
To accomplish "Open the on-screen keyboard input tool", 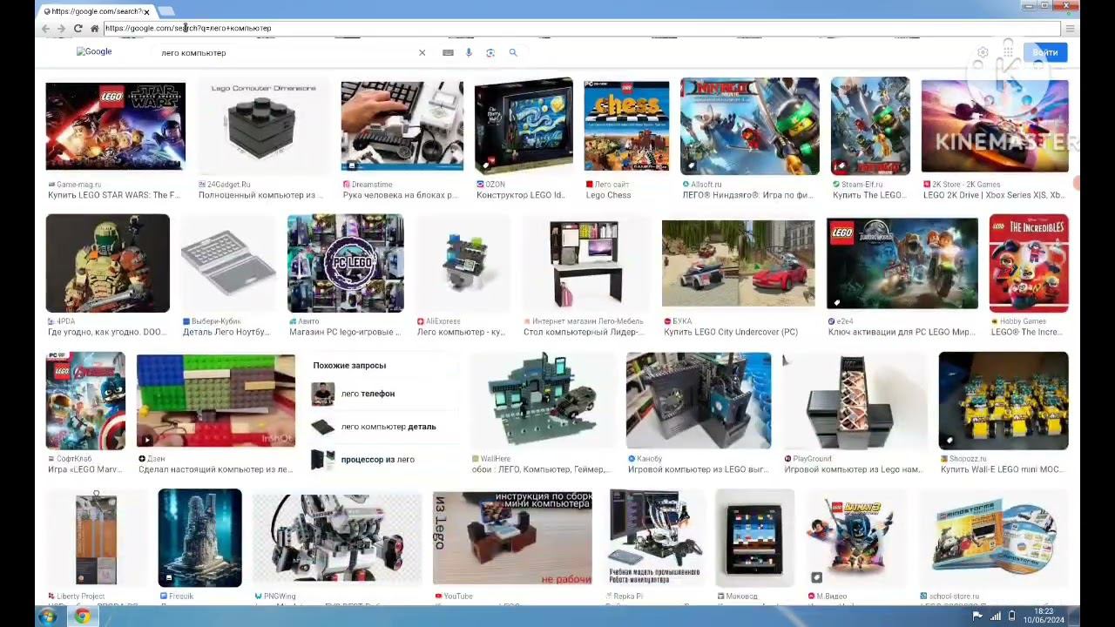I will 448,53.
